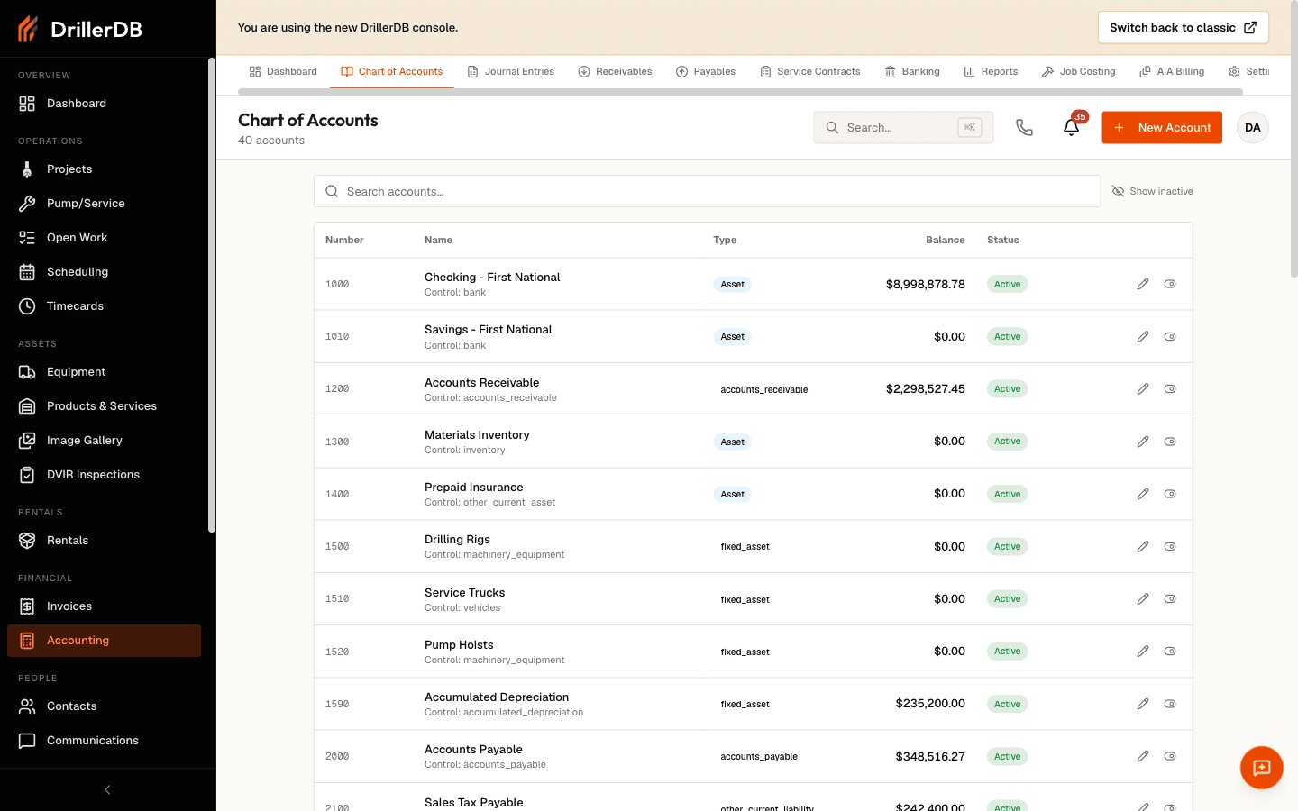Image resolution: width=1298 pixels, height=811 pixels.
Task: Open the chat support bubble
Action: [x=1262, y=768]
